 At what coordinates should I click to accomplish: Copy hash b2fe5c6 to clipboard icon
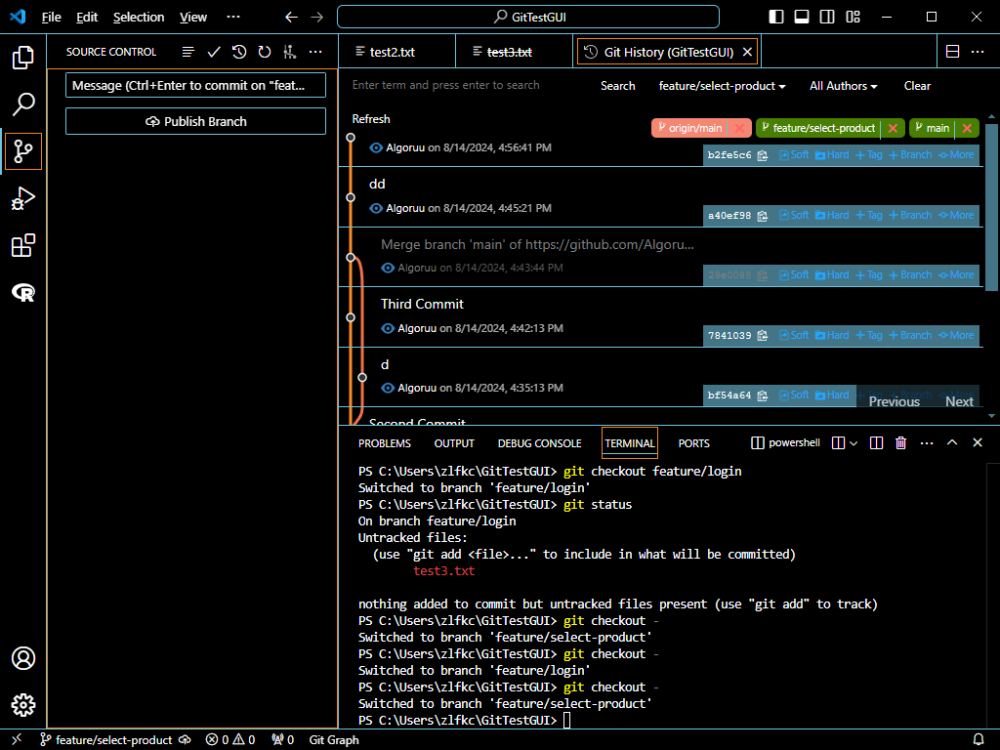(762, 155)
